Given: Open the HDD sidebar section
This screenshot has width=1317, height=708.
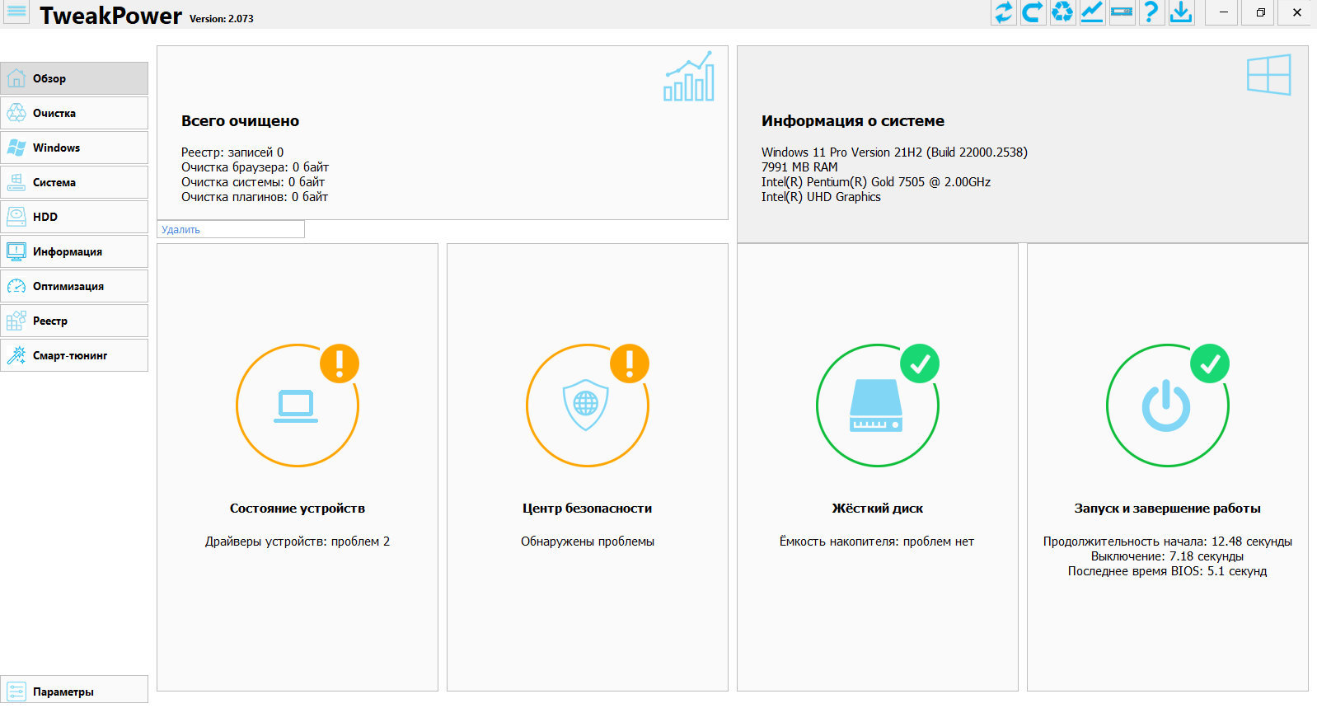Looking at the screenshot, I should [74, 217].
